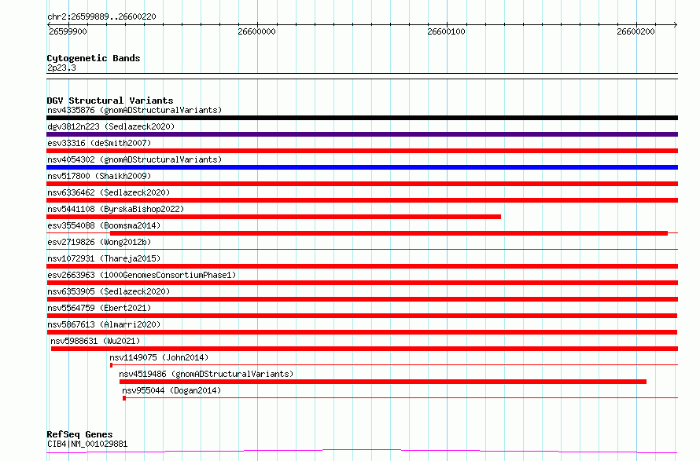This screenshot has width=700, height=461.
Task: Open nsv955044 (Dogan2014) label
Action: click(171, 390)
